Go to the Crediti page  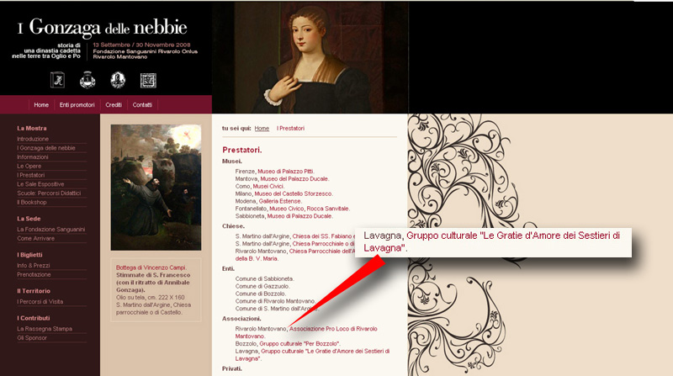tap(114, 105)
